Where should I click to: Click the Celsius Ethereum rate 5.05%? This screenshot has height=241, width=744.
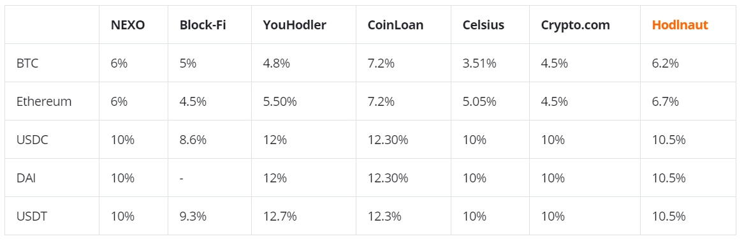point(479,101)
